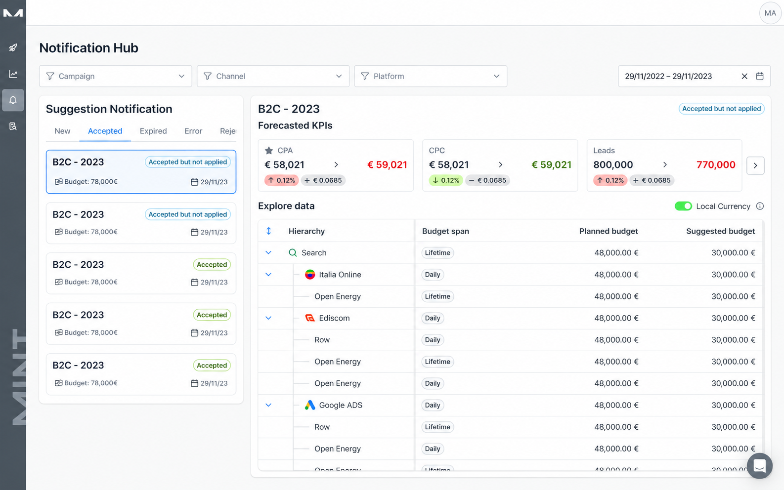The image size is (784, 490).
Task: Toggle the Local Currency switch
Action: click(x=683, y=206)
